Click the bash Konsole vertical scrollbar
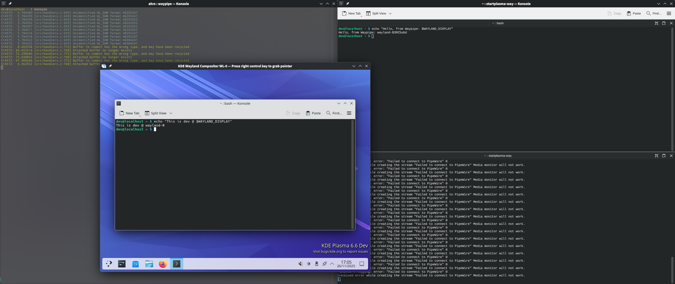The image size is (675, 284). pyautogui.click(x=353, y=174)
